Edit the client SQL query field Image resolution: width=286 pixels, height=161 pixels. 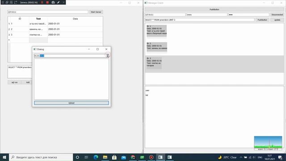coord(200,20)
